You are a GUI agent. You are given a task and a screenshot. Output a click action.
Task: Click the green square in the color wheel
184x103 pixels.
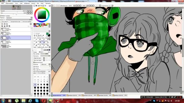pos(42,15)
